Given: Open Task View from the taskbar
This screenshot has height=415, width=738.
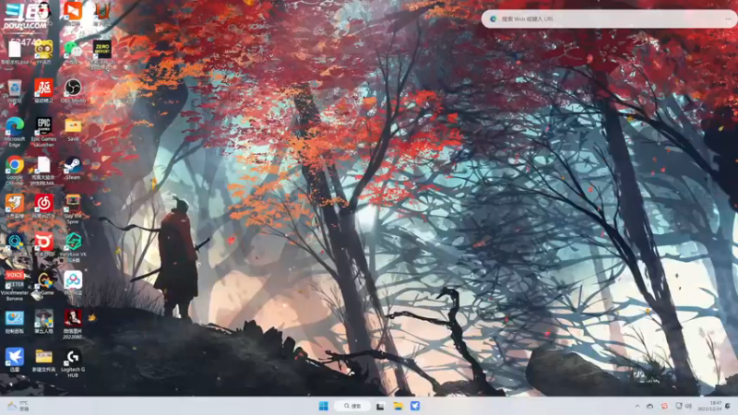Looking at the screenshot, I should tap(380, 406).
